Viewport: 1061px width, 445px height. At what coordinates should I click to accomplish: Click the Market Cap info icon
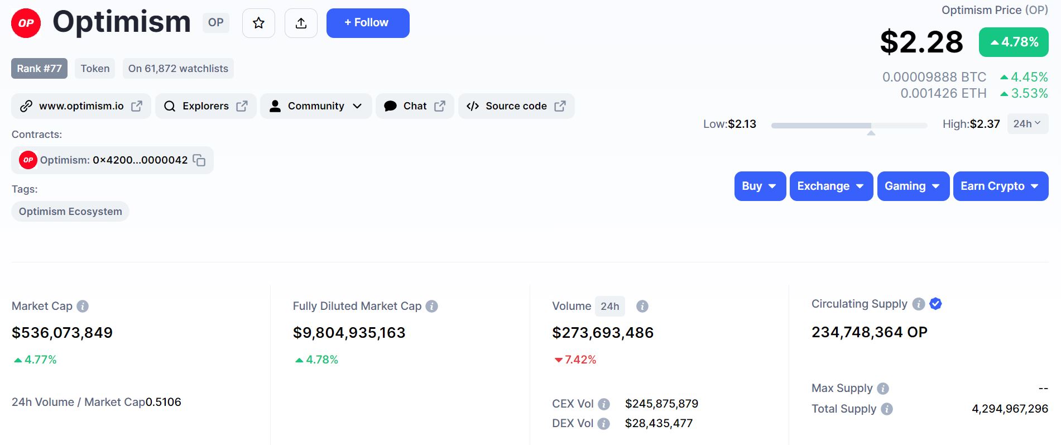click(83, 306)
